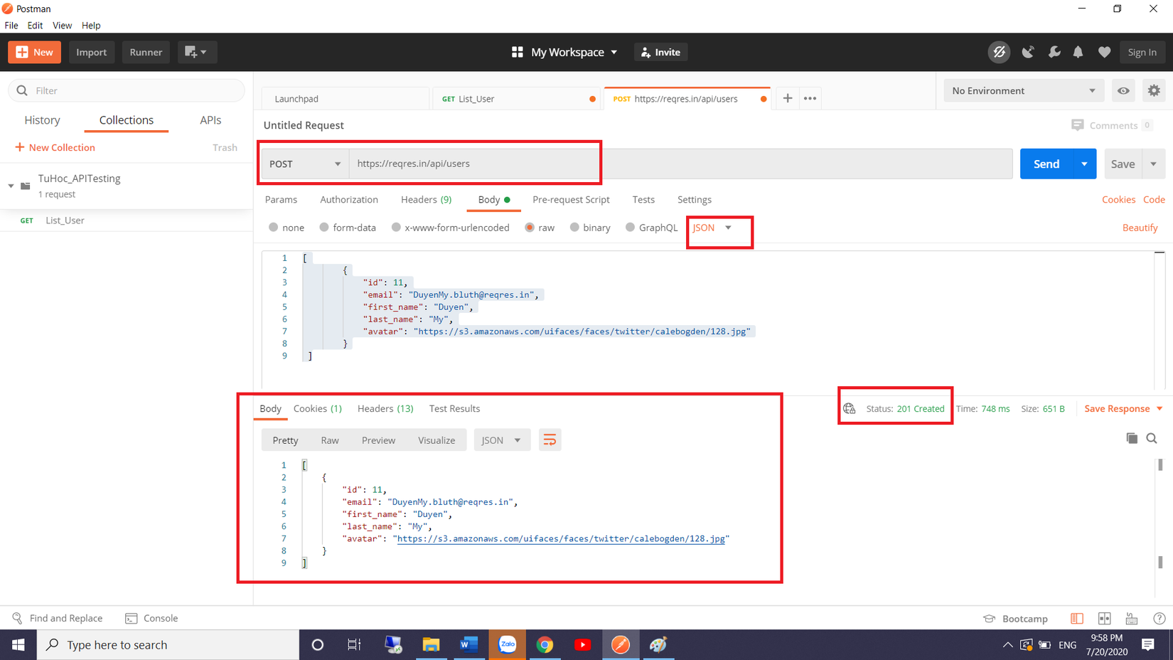Open the request Headers (9) tab
Viewport: 1173px width, 660px height.
[426, 200]
